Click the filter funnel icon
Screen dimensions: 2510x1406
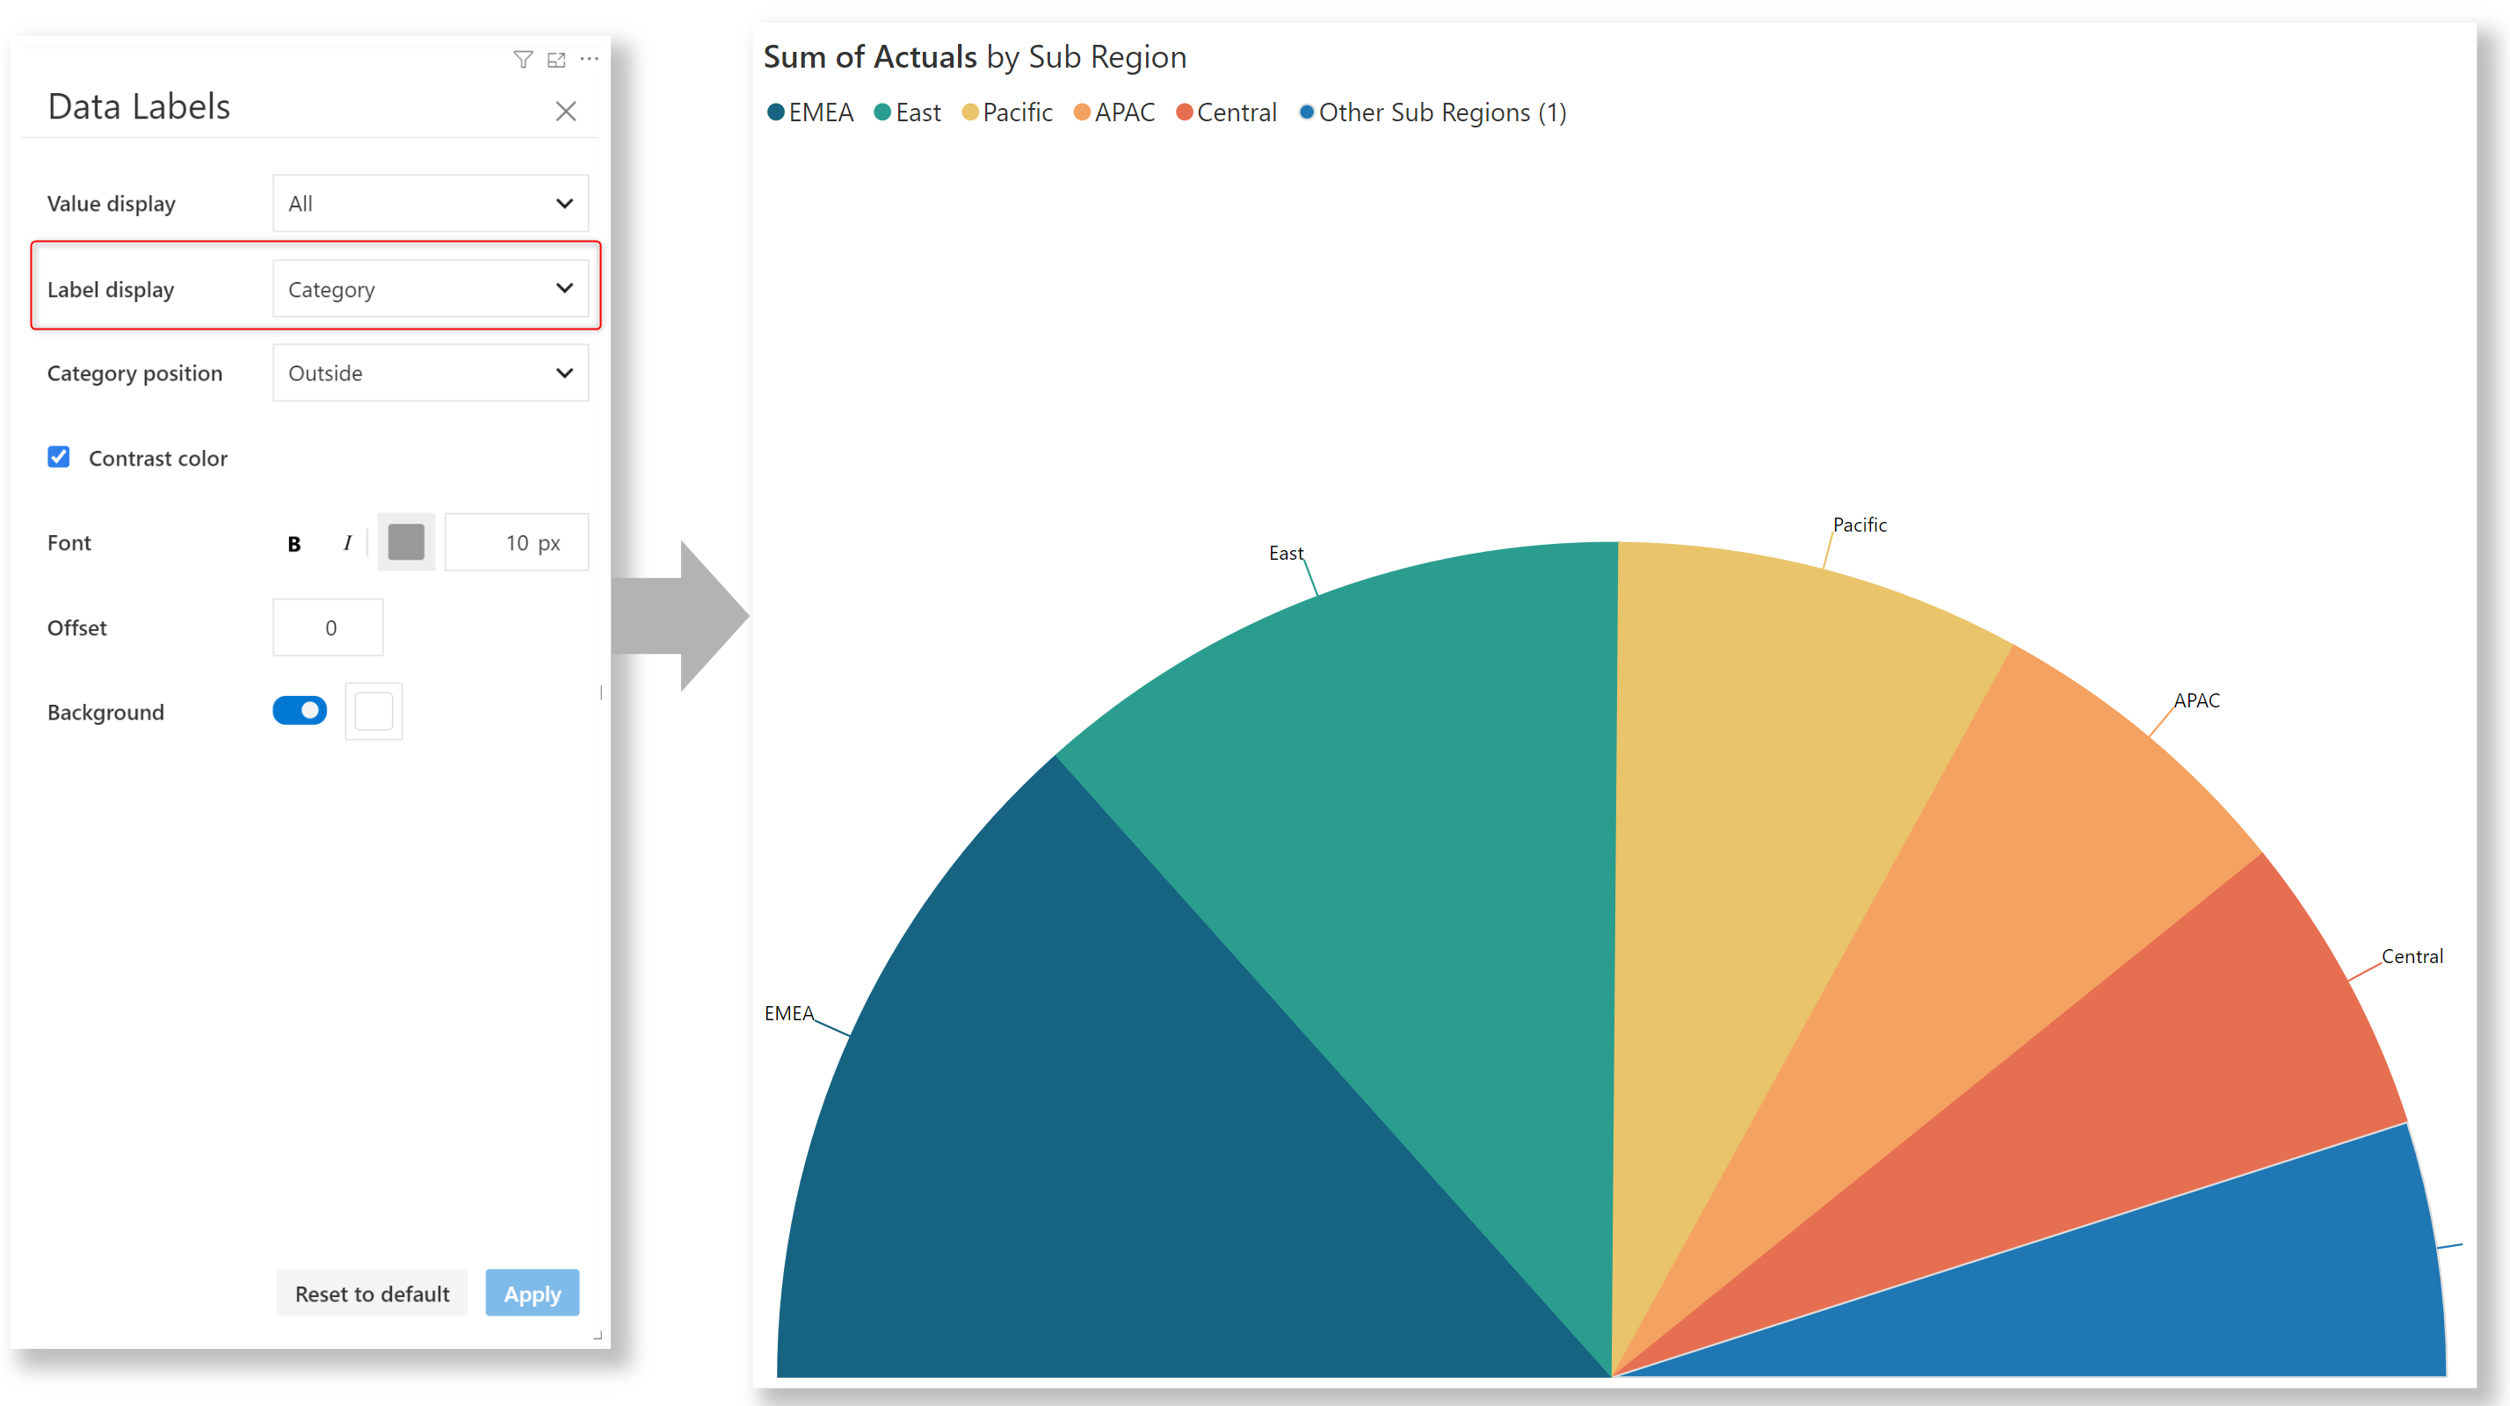tap(523, 60)
